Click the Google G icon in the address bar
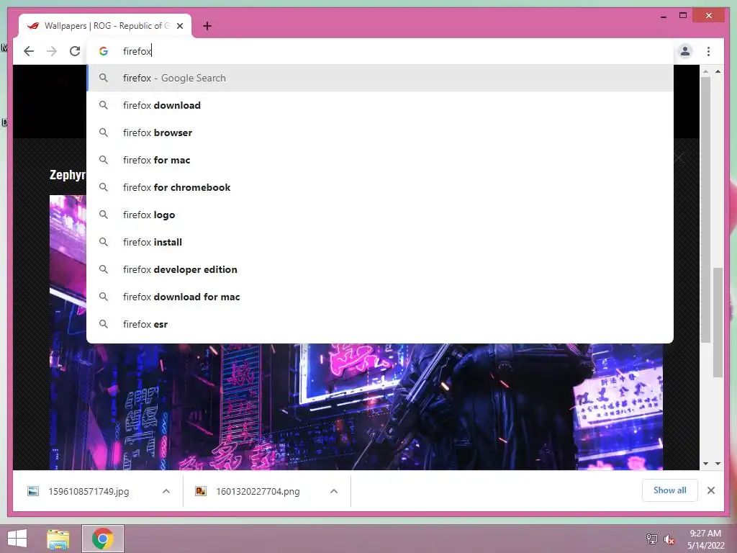Viewport: 737px width, 553px height. (x=104, y=51)
